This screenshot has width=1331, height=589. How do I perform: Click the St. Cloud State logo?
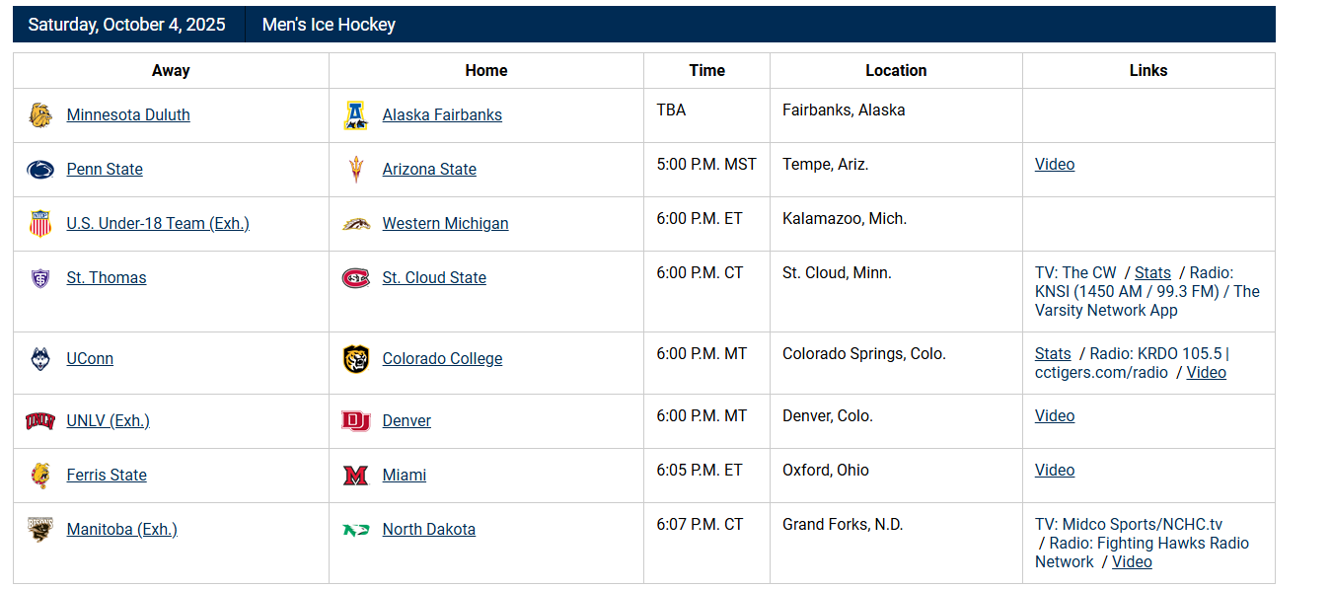356,278
